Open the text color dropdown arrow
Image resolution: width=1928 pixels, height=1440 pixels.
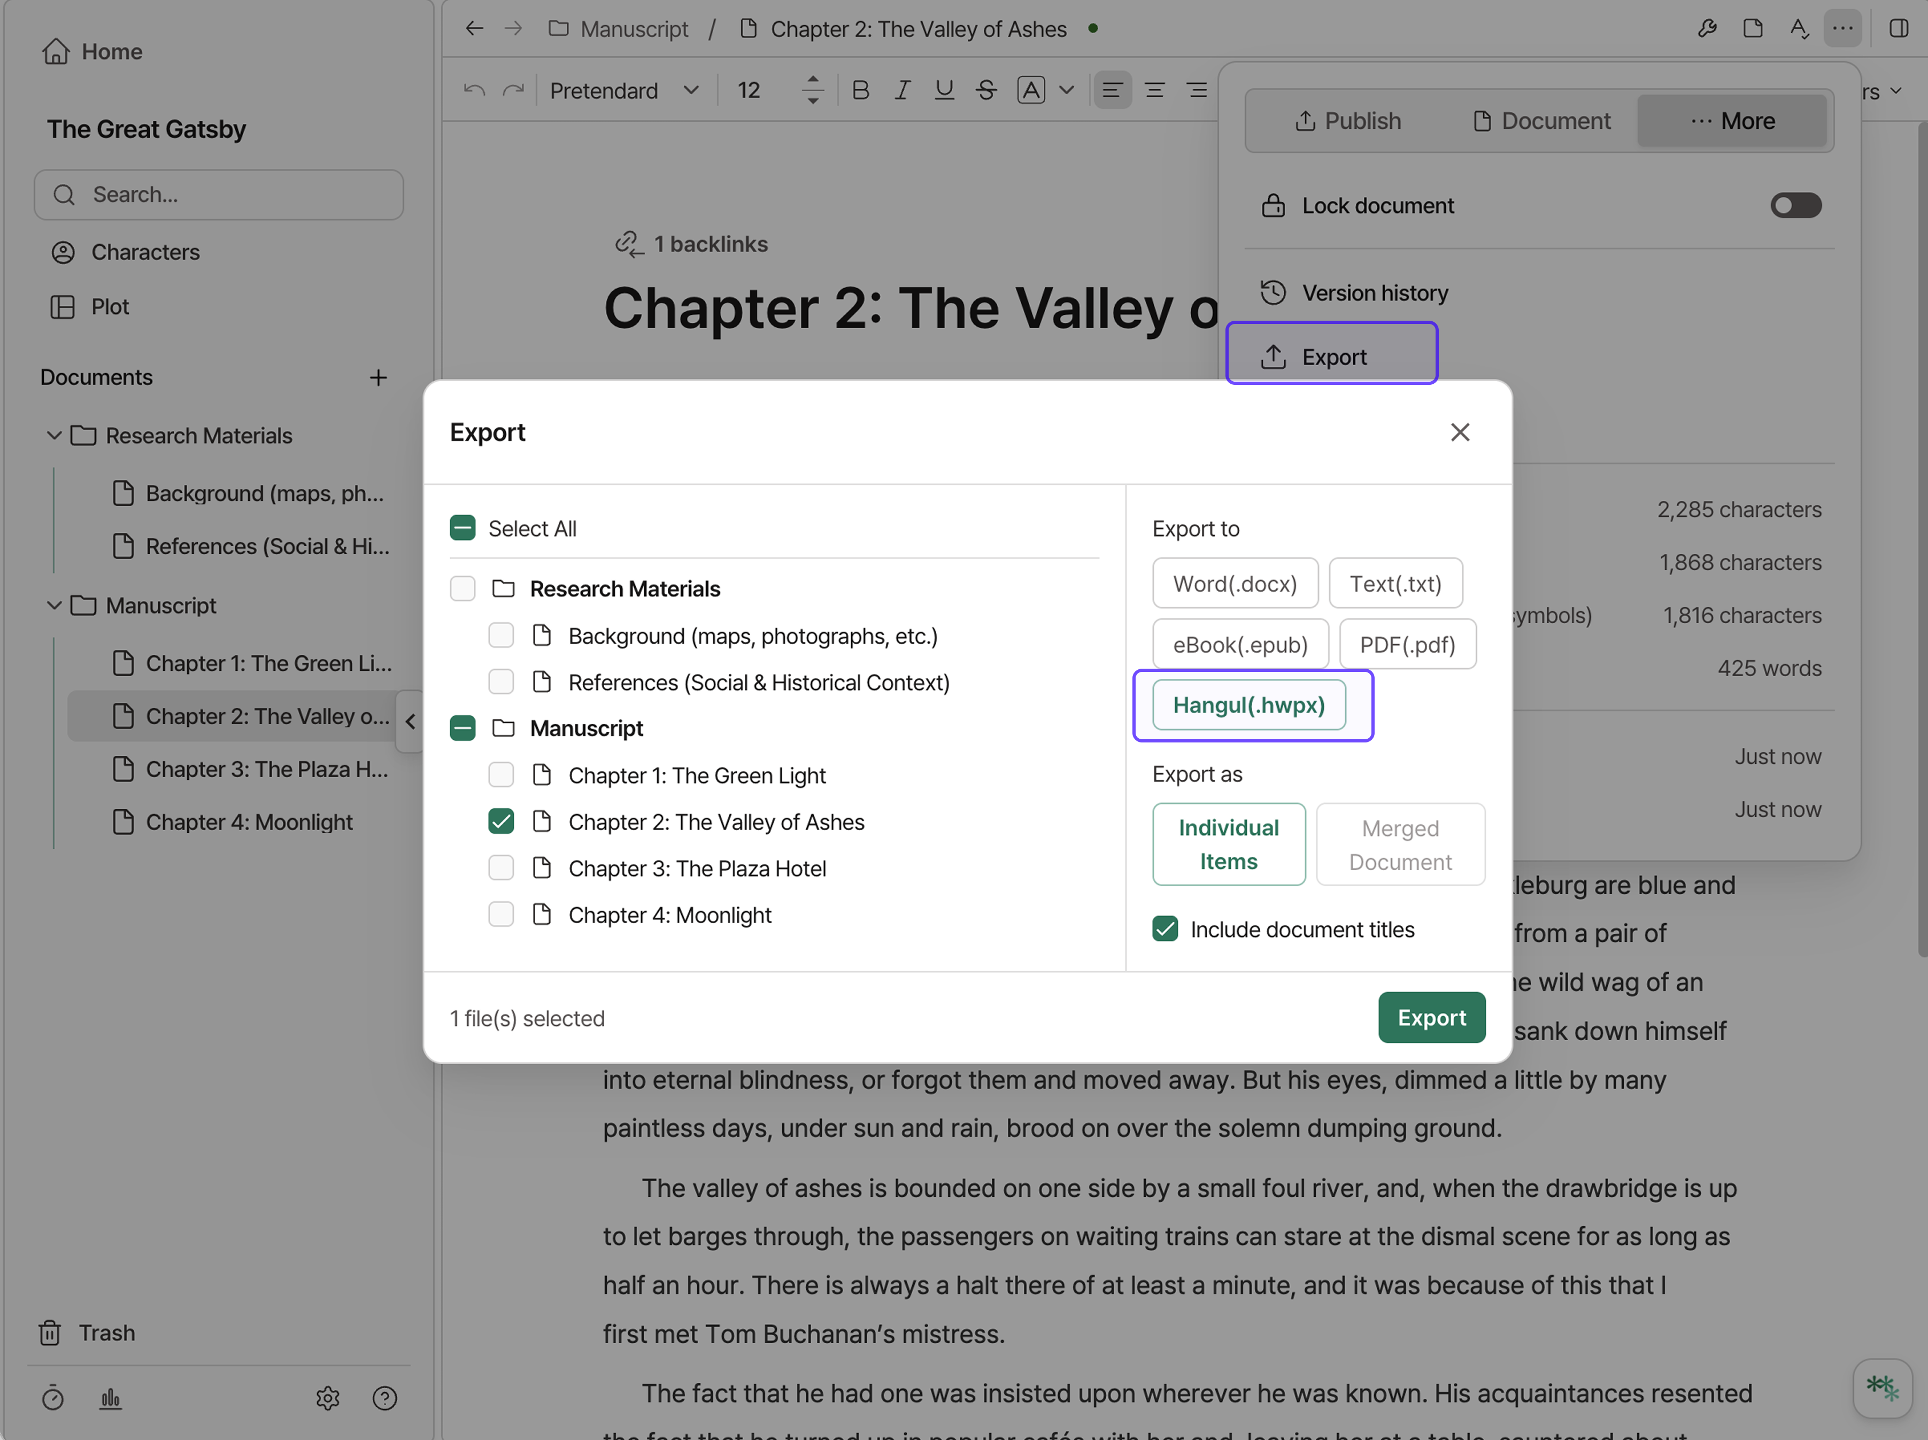(1066, 90)
